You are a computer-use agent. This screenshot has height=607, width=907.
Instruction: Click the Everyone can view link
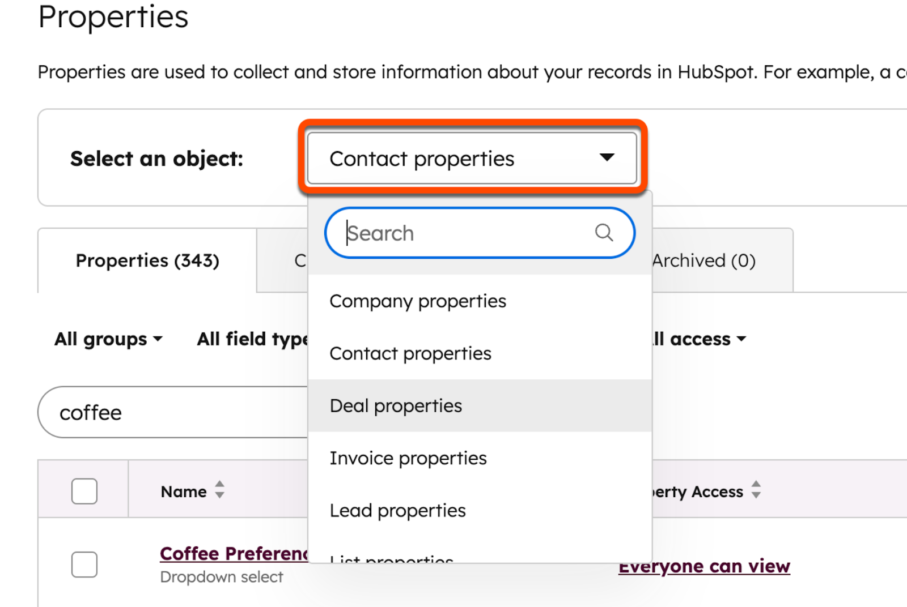click(x=703, y=566)
